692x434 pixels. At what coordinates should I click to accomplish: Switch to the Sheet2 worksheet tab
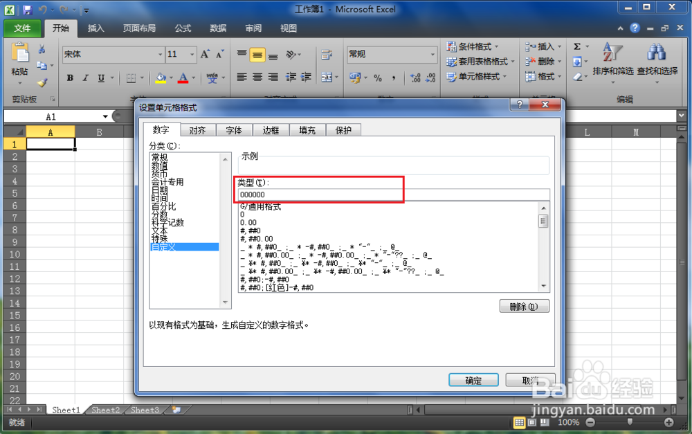[x=105, y=410]
